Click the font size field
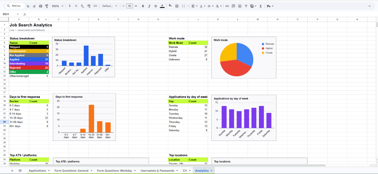The height and width of the screenshot is (174, 378). (129, 6)
